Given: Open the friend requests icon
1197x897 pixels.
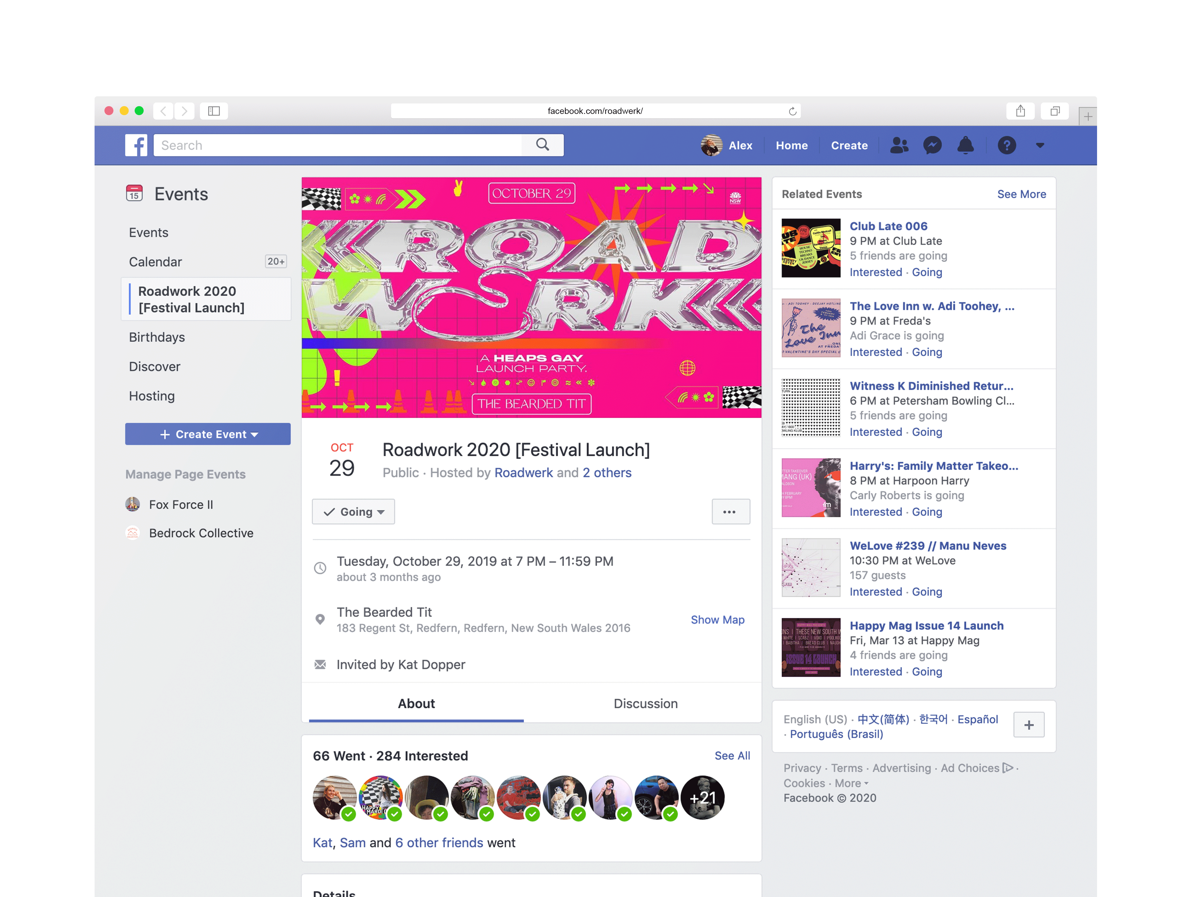Looking at the screenshot, I should (899, 145).
